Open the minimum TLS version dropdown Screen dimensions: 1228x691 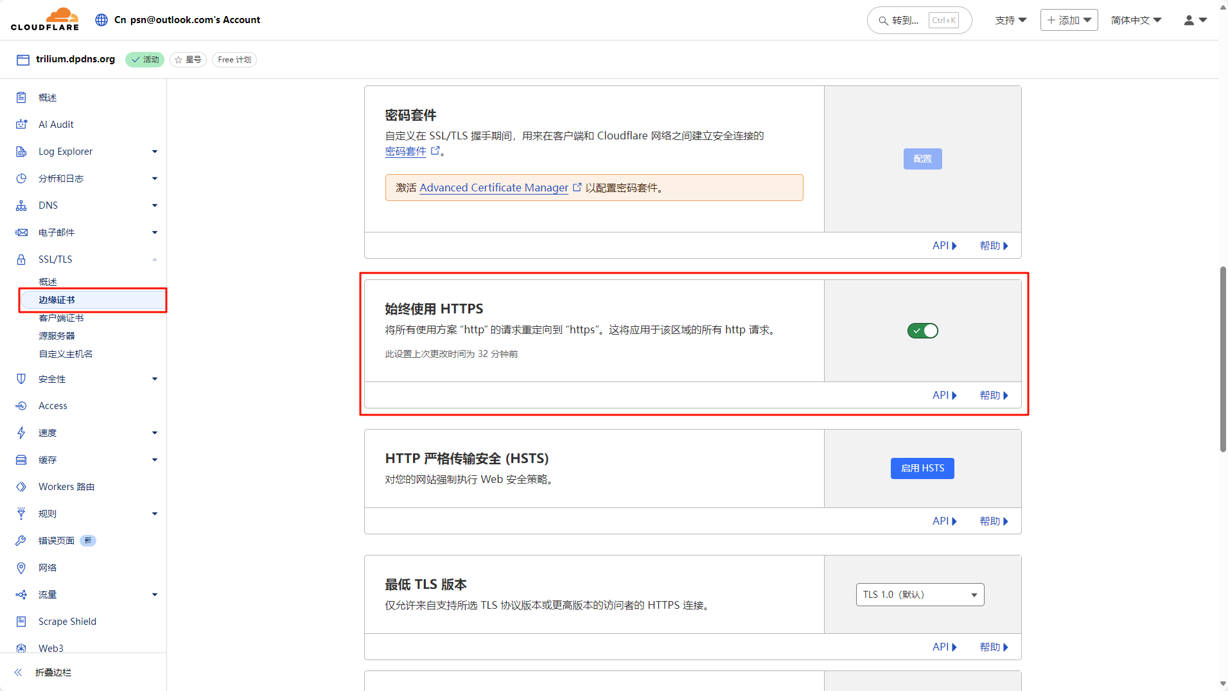tap(920, 595)
